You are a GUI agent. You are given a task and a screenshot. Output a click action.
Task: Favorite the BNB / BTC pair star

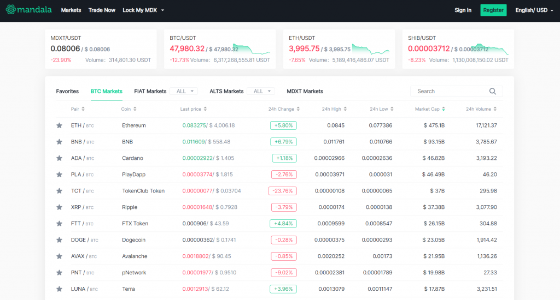59,142
